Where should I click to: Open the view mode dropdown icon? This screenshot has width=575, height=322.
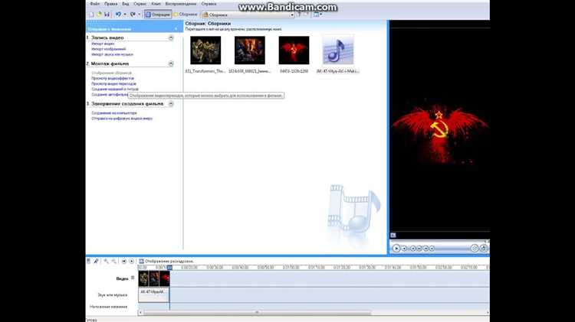(318, 15)
